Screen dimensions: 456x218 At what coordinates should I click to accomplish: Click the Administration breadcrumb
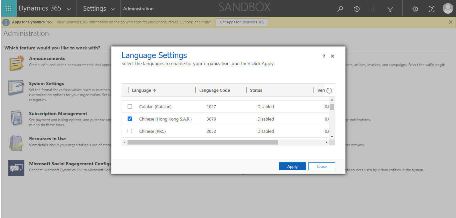point(138,9)
